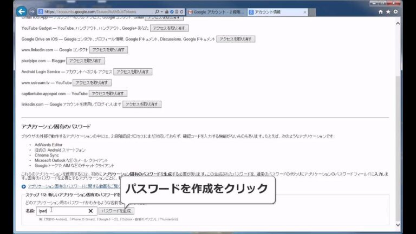Open favorites with the star icon
Viewport: 416px width, 234px height.
coord(388,12)
